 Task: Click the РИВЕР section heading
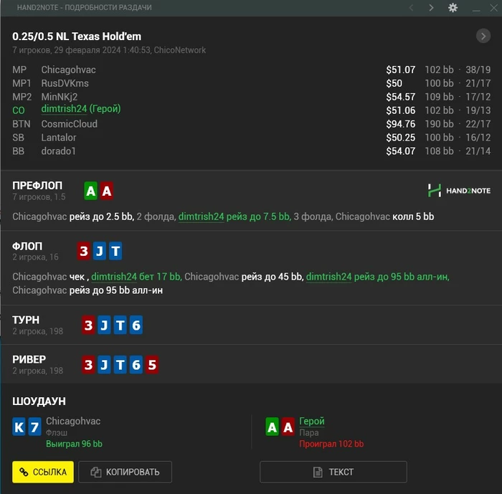[29, 359]
